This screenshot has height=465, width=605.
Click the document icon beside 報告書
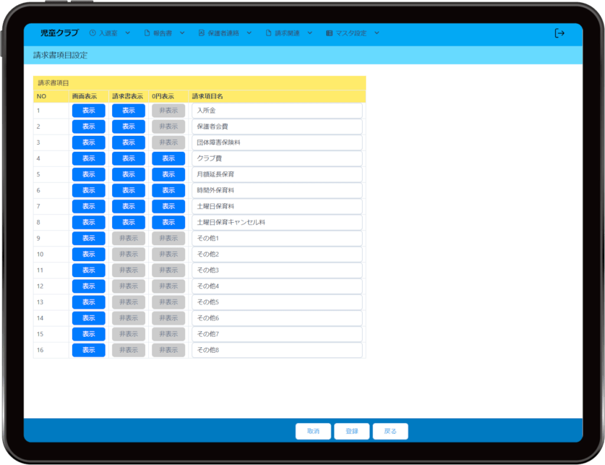pos(147,33)
